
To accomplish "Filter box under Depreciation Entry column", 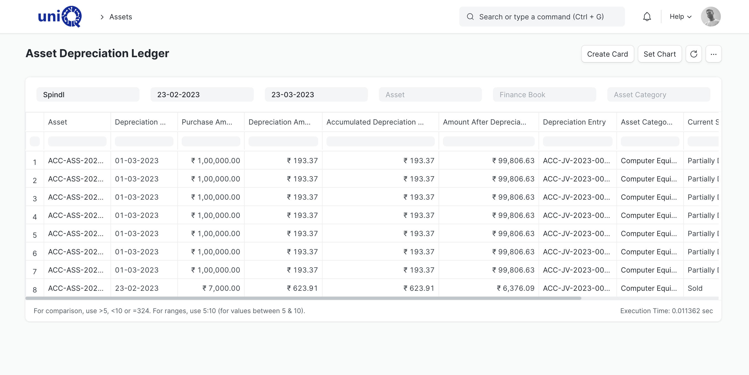I will pos(577,141).
